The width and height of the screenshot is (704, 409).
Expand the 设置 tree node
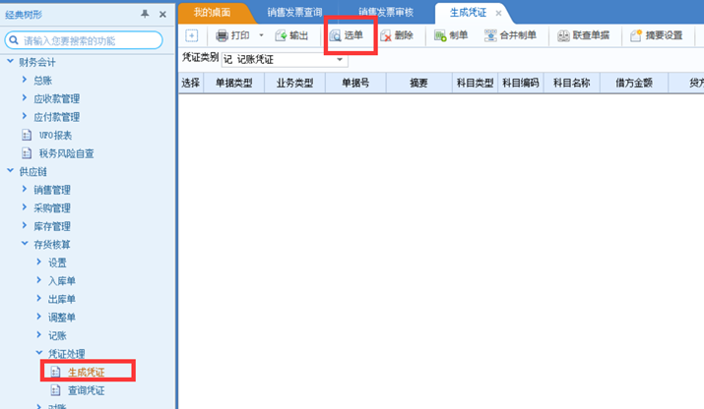pyautogui.click(x=39, y=262)
